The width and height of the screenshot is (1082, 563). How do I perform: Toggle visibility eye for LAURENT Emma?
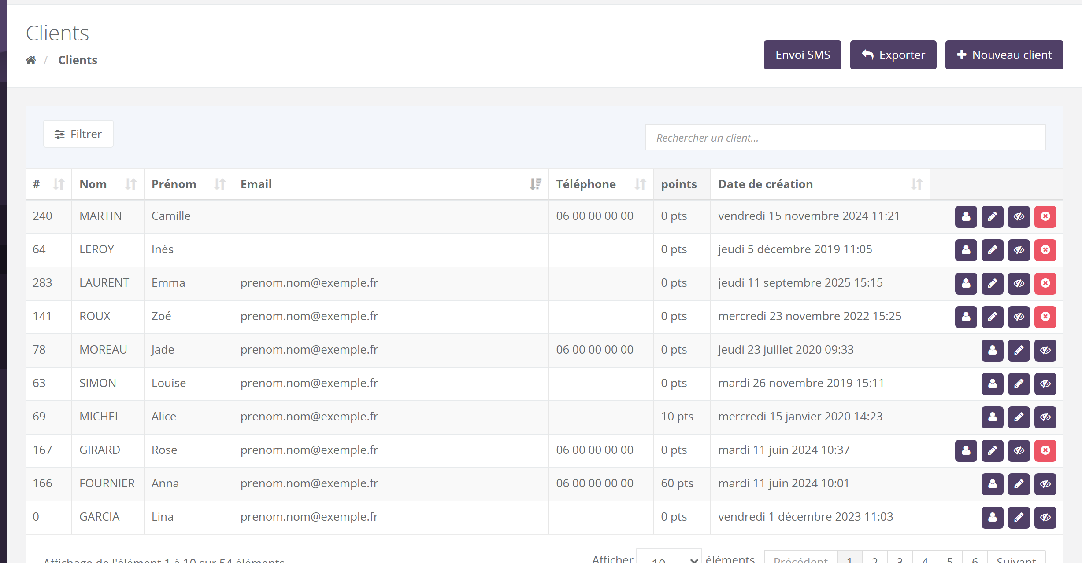click(x=1019, y=283)
